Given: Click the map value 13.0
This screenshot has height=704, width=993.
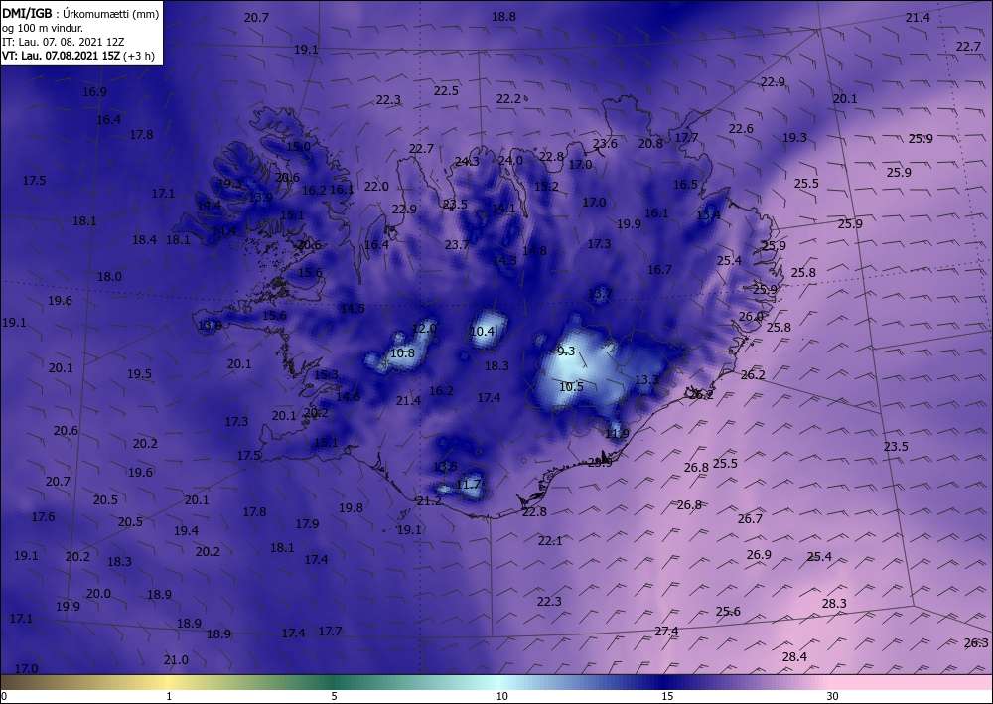Looking at the screenshot, I should pos(210,326).
